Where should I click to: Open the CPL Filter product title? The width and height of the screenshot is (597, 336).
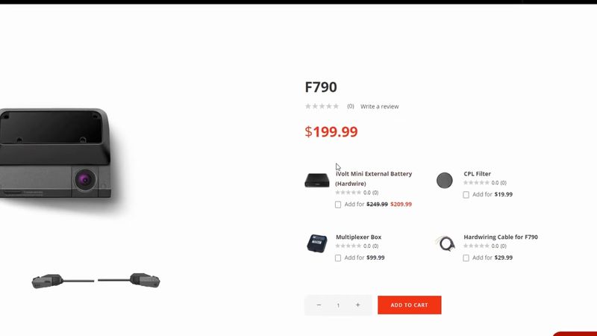[477, 174]
